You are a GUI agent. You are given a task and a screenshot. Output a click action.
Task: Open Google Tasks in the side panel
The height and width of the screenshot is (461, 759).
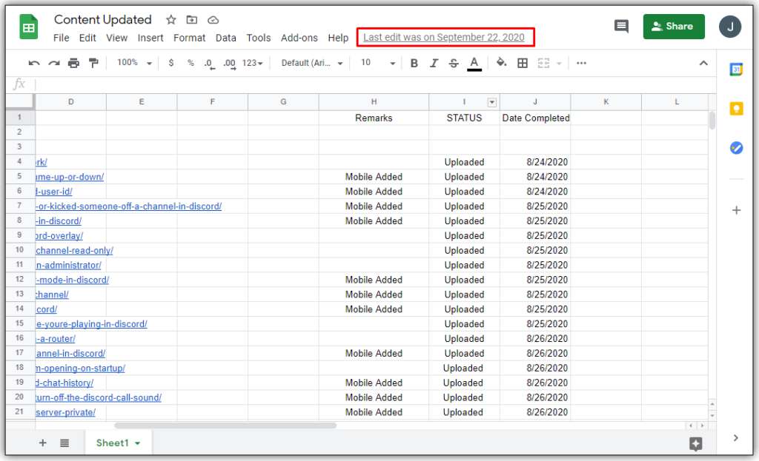[735, 148]
